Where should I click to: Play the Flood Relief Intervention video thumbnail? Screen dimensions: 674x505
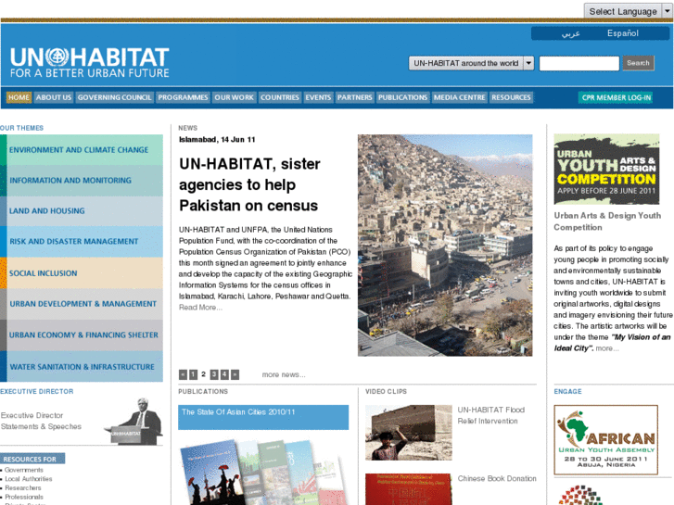coord(408,433)
